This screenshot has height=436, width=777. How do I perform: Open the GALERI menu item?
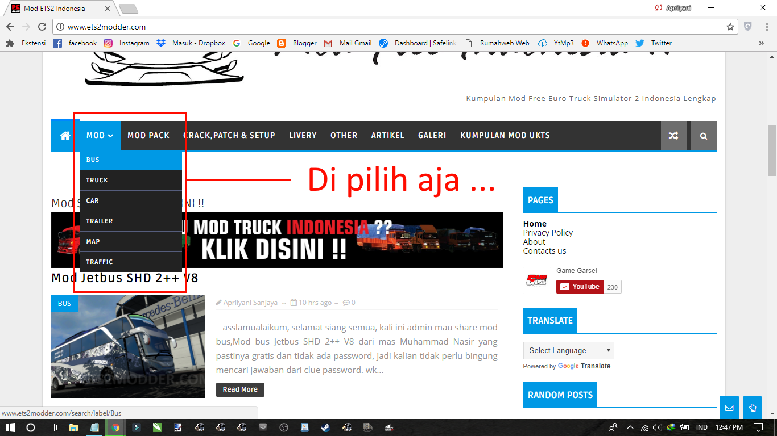pyautogui.click(x=432, y=136)
